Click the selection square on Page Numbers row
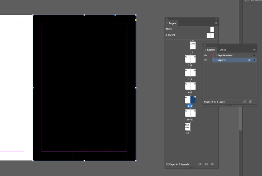This screenshot has width=262, height=176. [254, 55]
